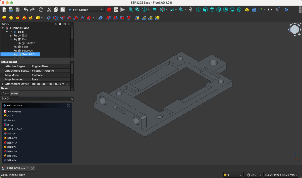The width and height of the screenshot is (302, 178).
Task: Select the ESP32C3Base : 1 document tab
Action: (x=17, y=169)
